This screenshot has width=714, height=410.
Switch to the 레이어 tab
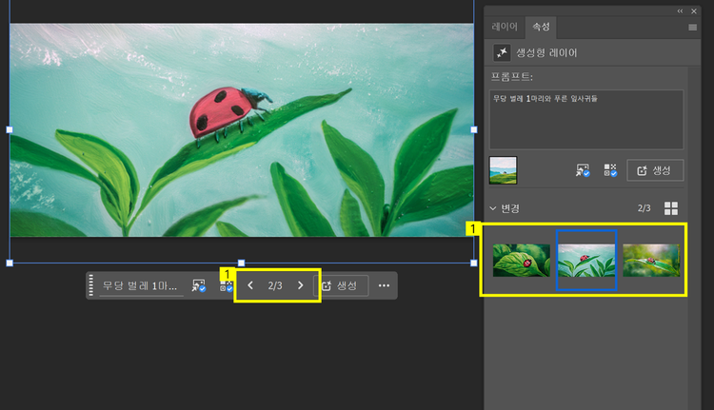[505, 27]
